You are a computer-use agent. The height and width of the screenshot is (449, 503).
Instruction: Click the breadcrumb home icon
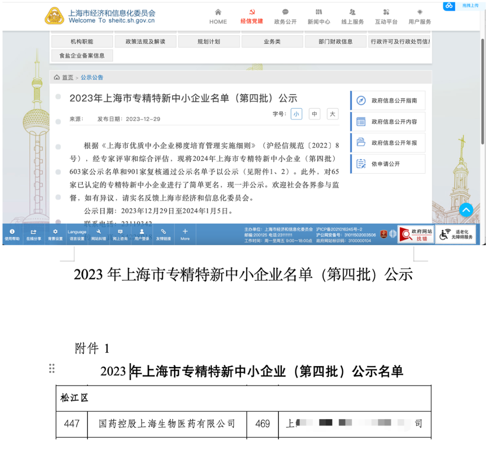57,77
